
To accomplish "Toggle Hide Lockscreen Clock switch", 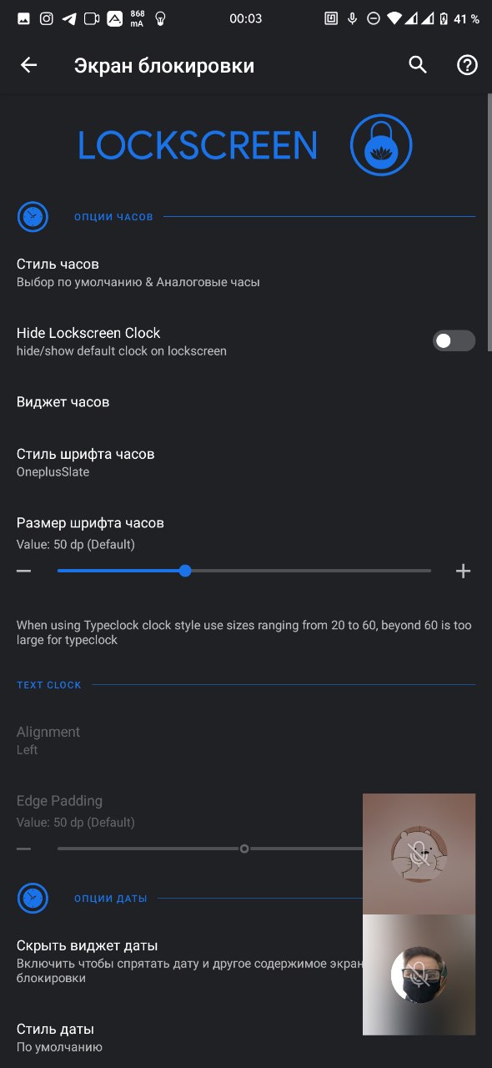I will (454, 340).
